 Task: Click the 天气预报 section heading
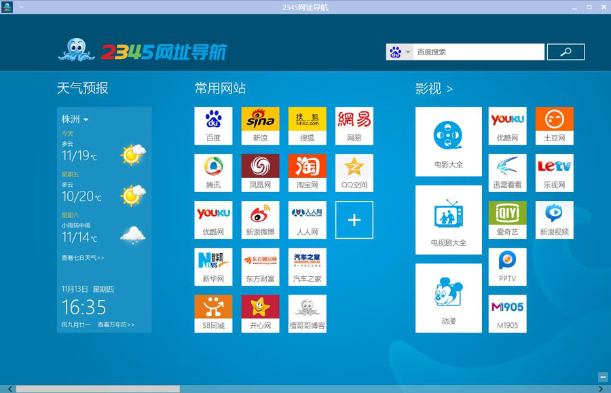click(x=83, y=88)
